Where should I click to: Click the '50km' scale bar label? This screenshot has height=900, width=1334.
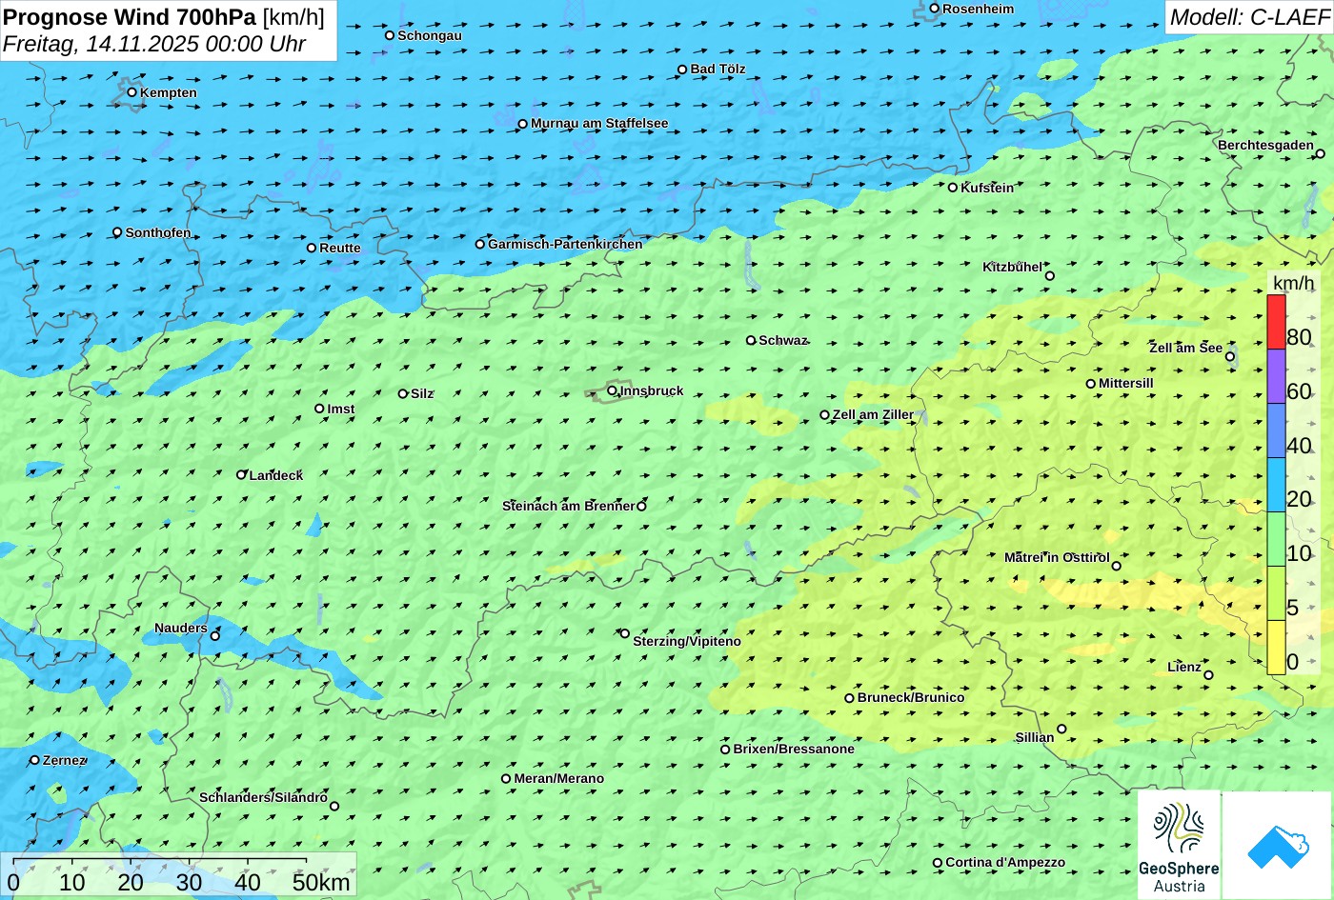click(x=321, y=882)
